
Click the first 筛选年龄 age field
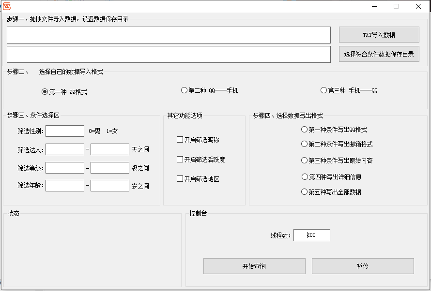pyautogui.click(x=65, y=186)
